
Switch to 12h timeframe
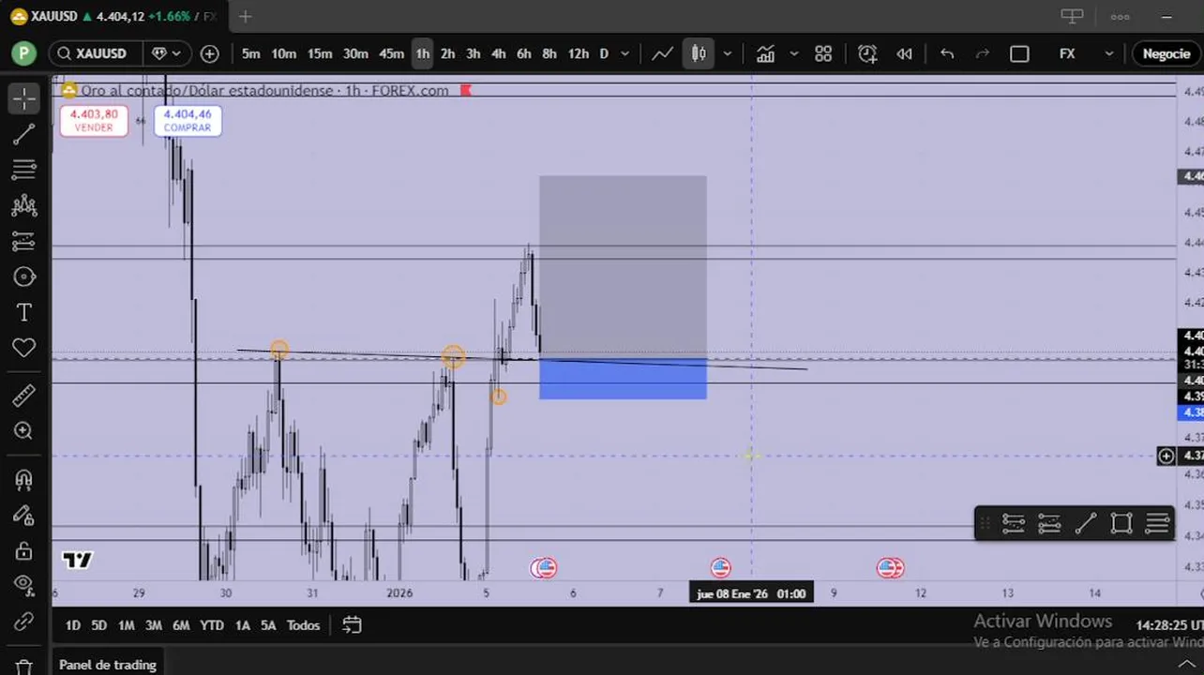579,53
